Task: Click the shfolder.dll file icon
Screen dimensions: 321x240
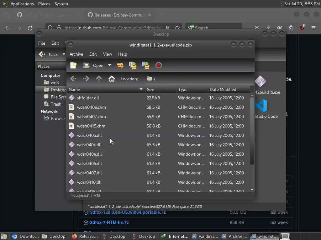Action: (71, 98)
